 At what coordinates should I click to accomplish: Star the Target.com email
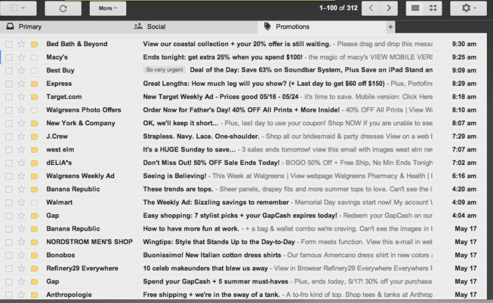21,97
